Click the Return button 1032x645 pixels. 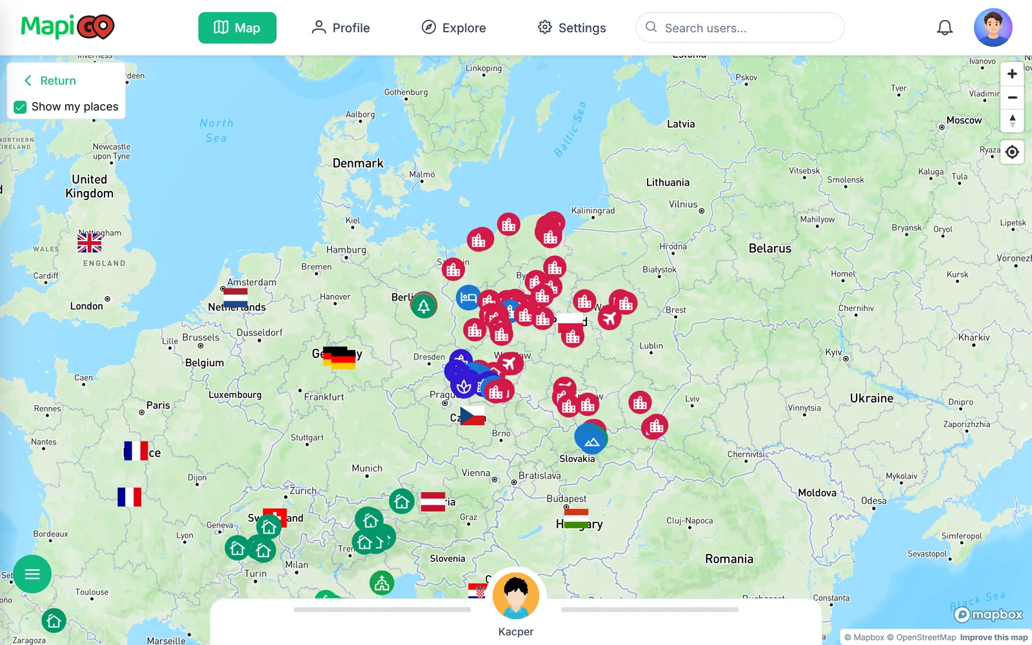pyautogui.click(x=50, y=81)
